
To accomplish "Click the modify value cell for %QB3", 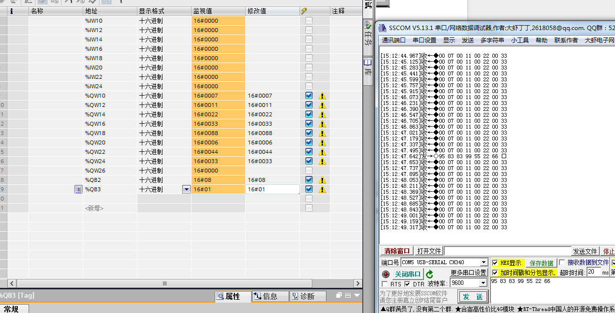I will click(x=272, y=189).
